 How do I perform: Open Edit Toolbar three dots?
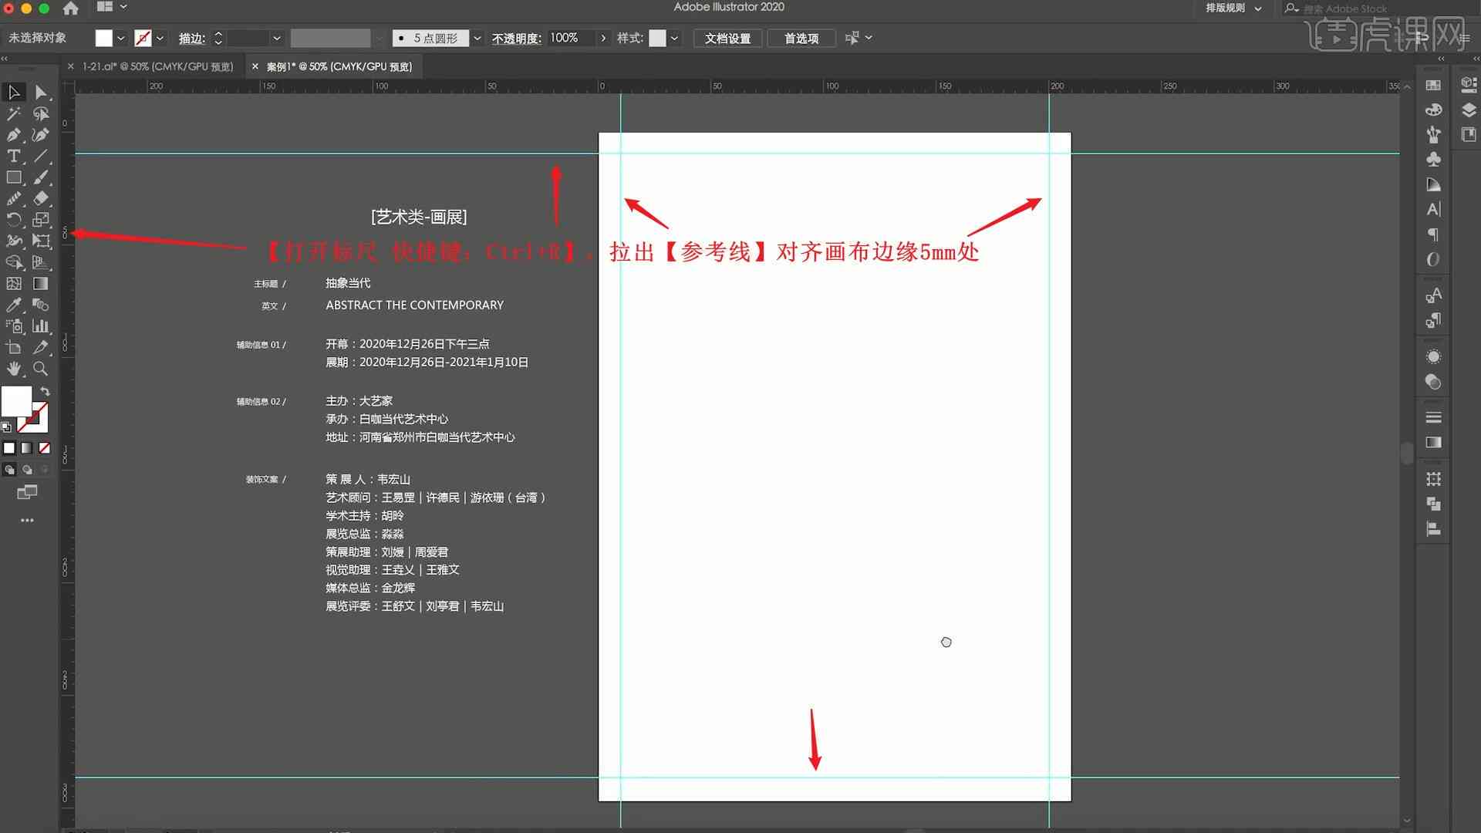[x=27, y=521]
